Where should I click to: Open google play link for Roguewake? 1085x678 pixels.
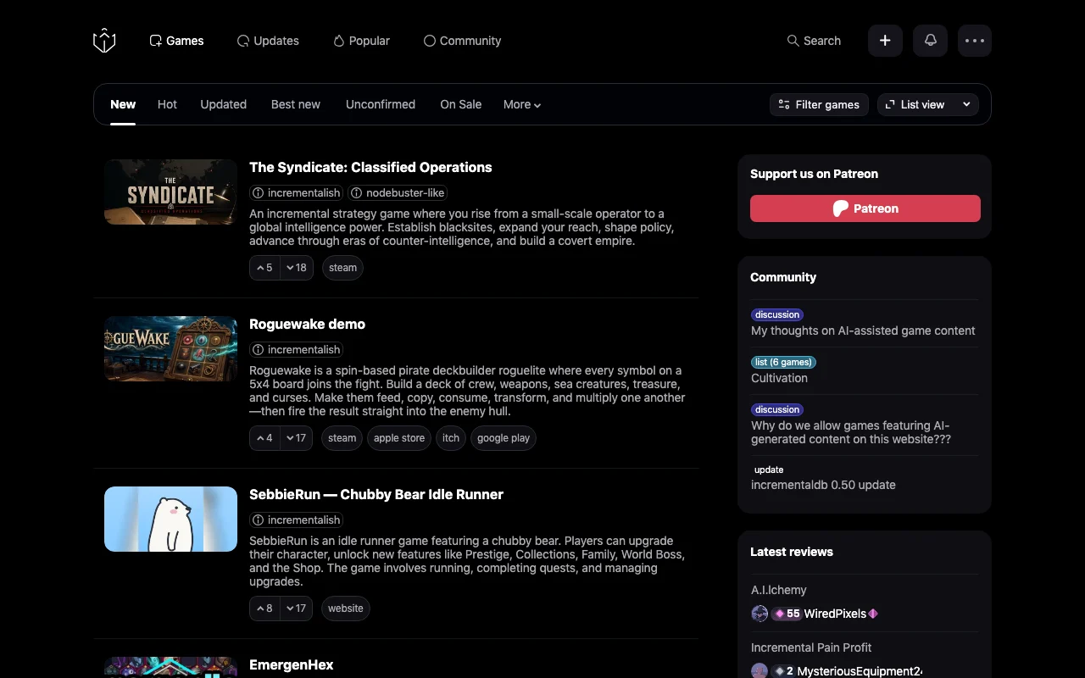click(504, 438)
